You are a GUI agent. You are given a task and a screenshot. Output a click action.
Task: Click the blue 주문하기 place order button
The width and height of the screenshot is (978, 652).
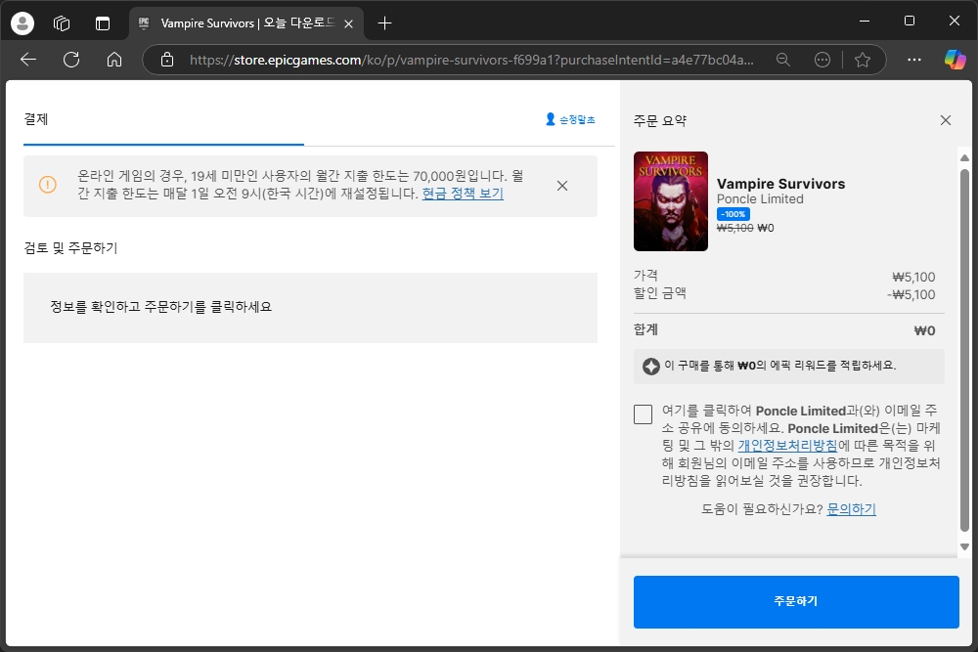[x=796, y=601]
